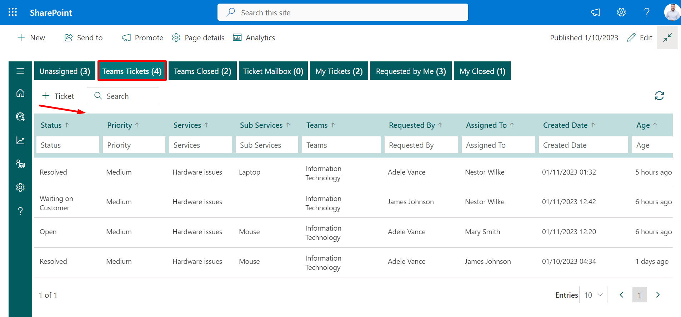This screenshot has width=681, height=317.
Task: Click Mary Smith in Assigned To column
Action: (482, 232)
